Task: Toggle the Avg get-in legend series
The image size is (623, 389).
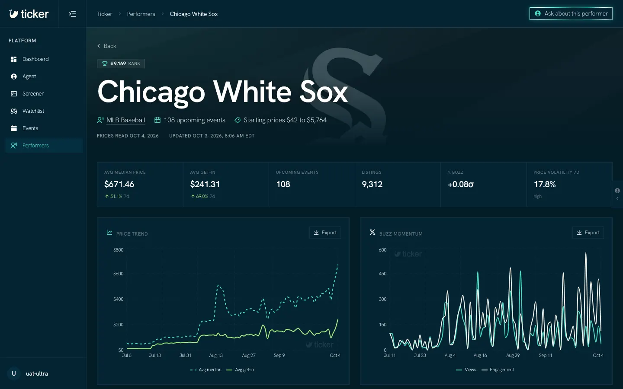Action: [x=240, y=370]
